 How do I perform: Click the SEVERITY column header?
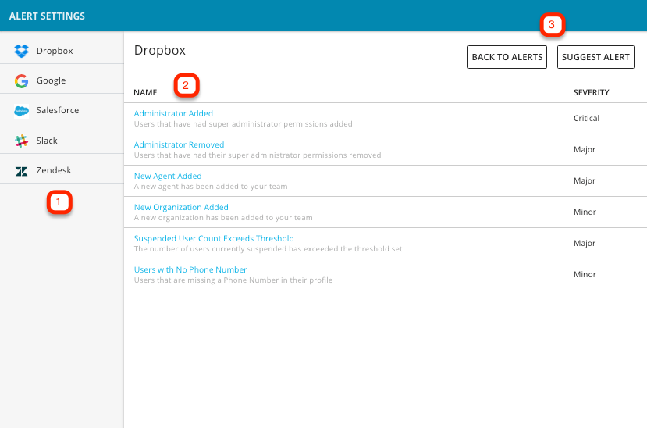coord(592,92)
